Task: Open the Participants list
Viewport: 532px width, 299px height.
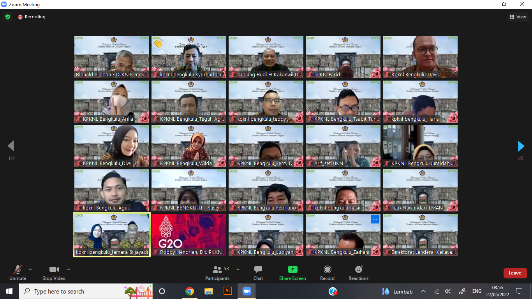Action: 217,273
